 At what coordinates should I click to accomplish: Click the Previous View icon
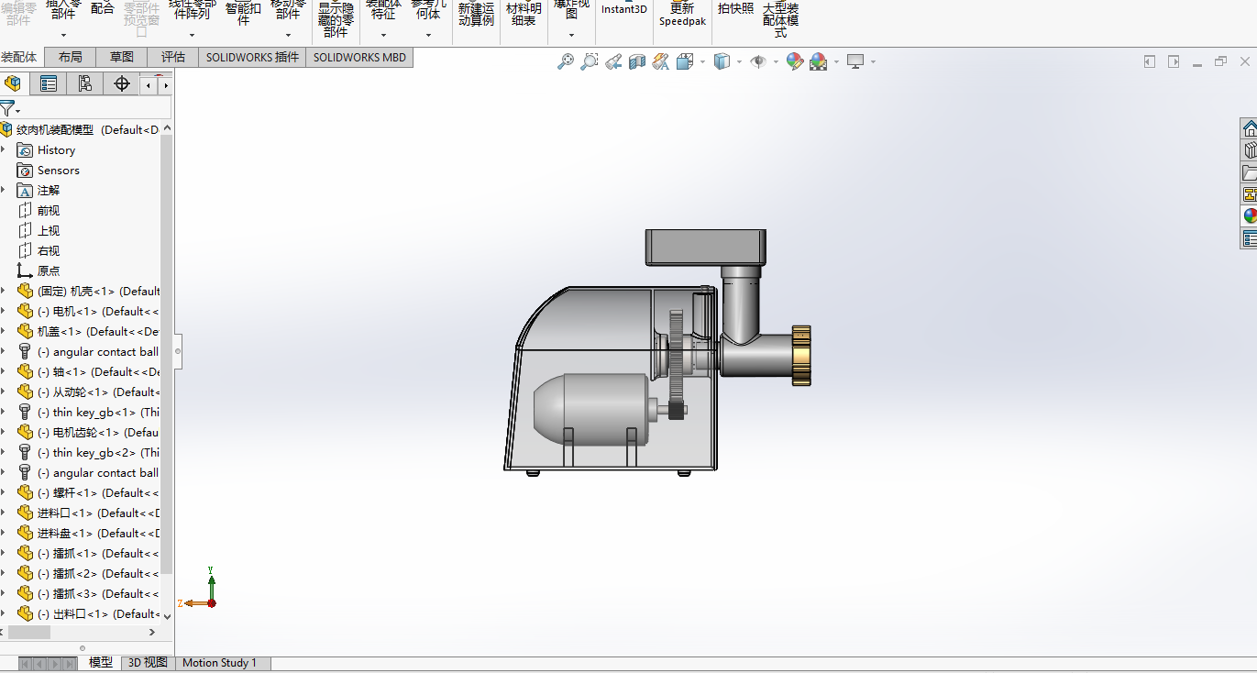(x=613, y=61)
